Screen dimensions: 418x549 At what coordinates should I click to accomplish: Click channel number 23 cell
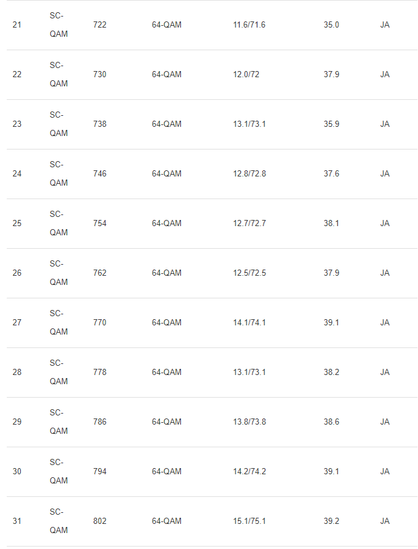(17, 124)
